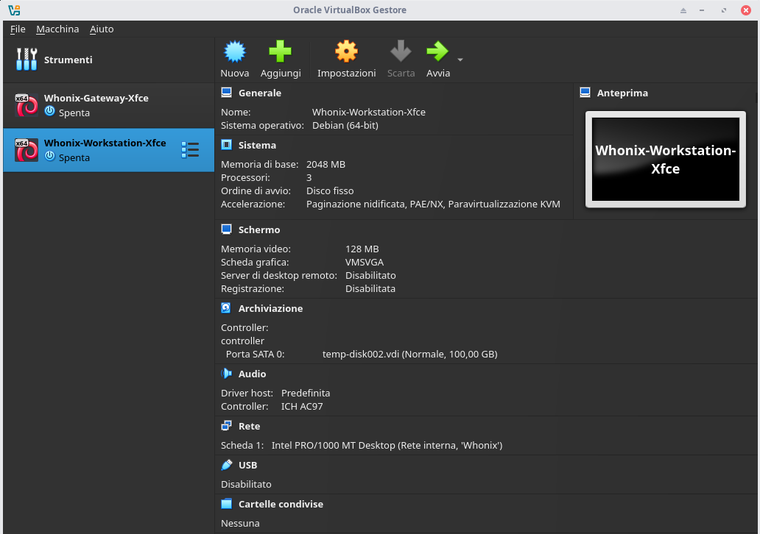Image resolution: width=760 pixels, height=534 pixels.
Task: Select the Whonix-Gateway-Xfce virtual machine
Action: [x=96, y=105]
